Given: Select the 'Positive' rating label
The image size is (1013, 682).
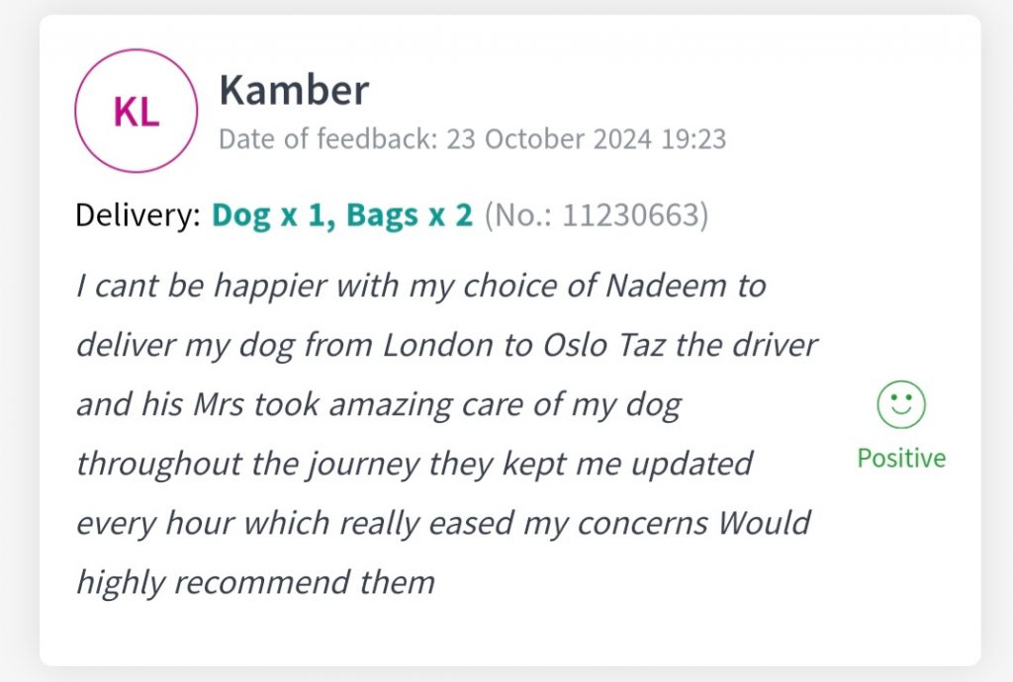Looking at the screenshot, I should 901,459.
